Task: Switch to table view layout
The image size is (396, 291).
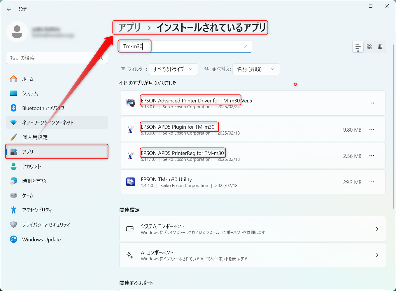Action: 380,47
